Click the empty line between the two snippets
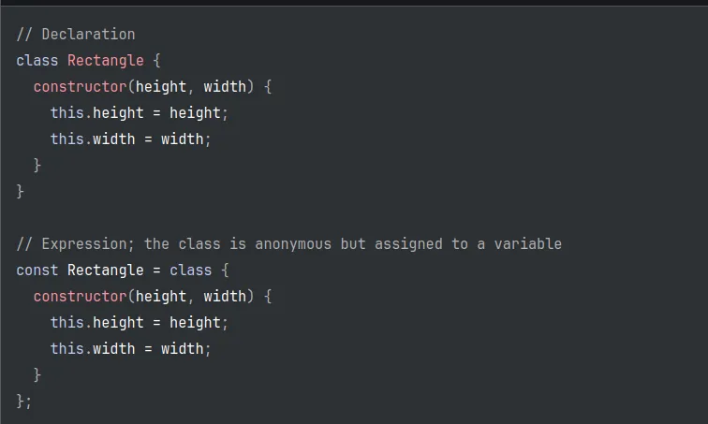 pos(281,217)
